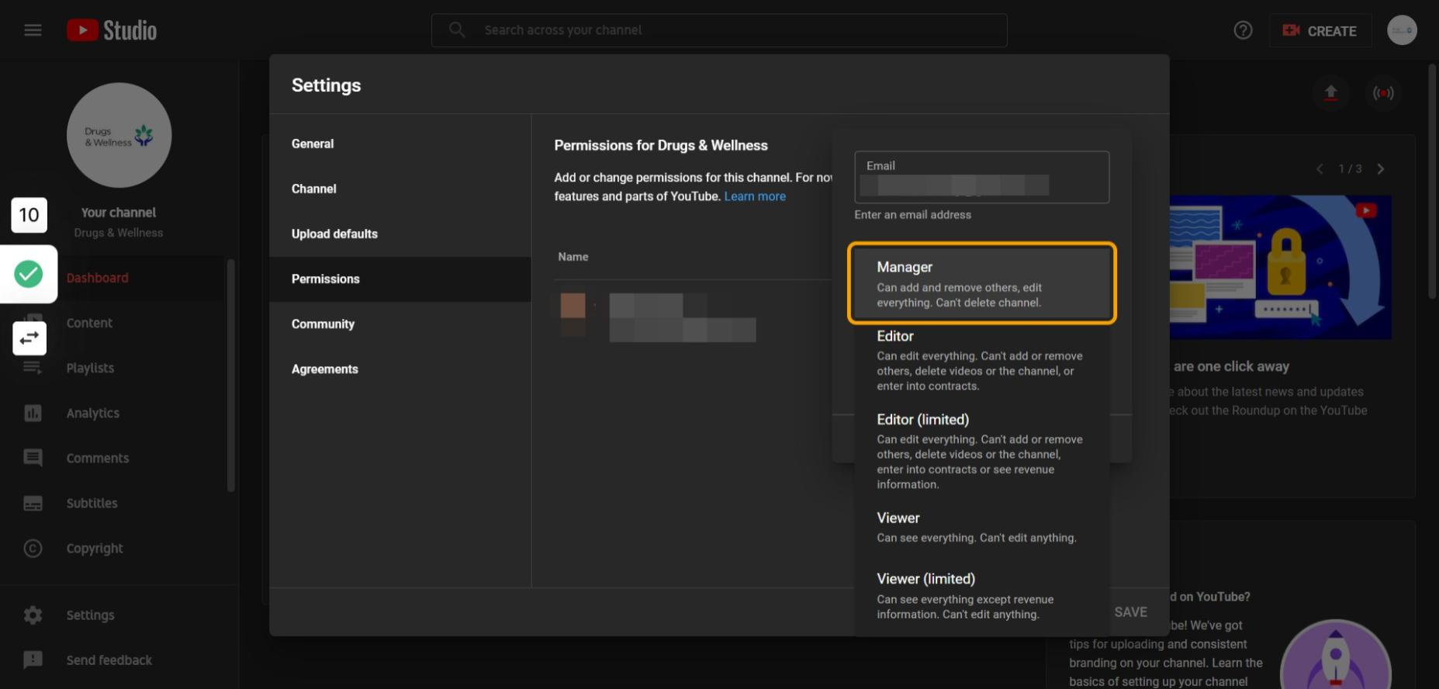Click the SAVE button in Settings
This screenshot has height=689, width=1439.
coord(1130,612)
